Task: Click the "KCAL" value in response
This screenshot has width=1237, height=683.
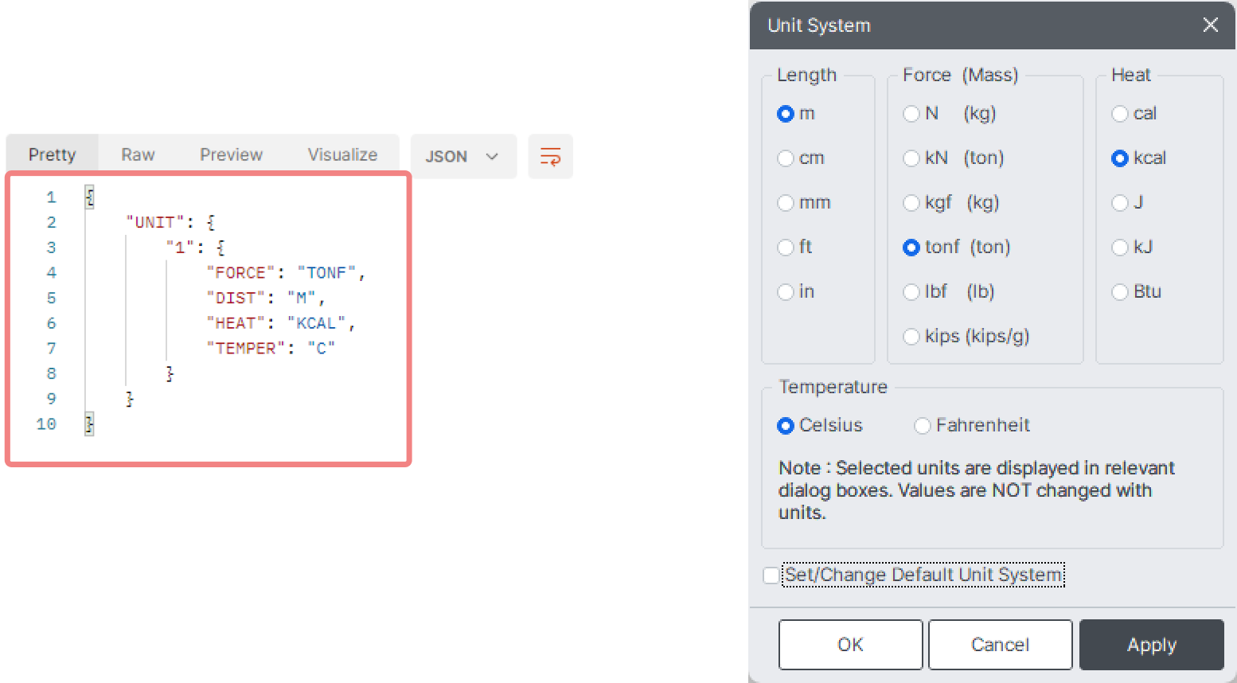Action: (317, 323)
